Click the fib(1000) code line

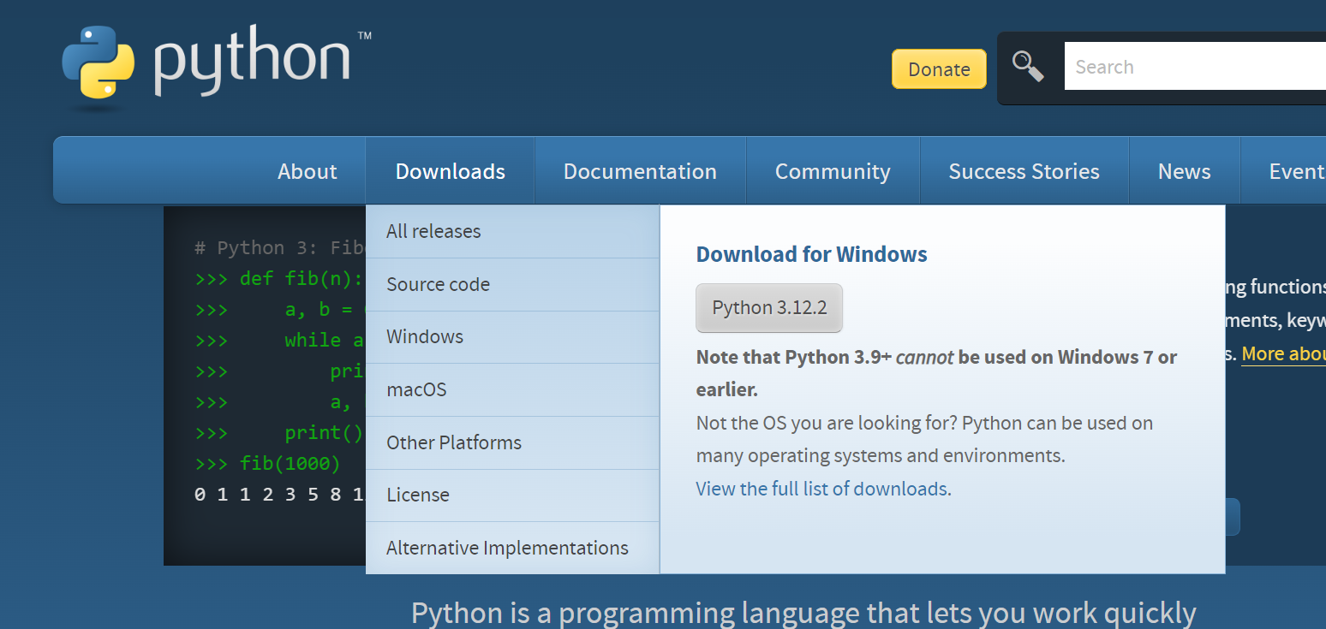(267, 464)
